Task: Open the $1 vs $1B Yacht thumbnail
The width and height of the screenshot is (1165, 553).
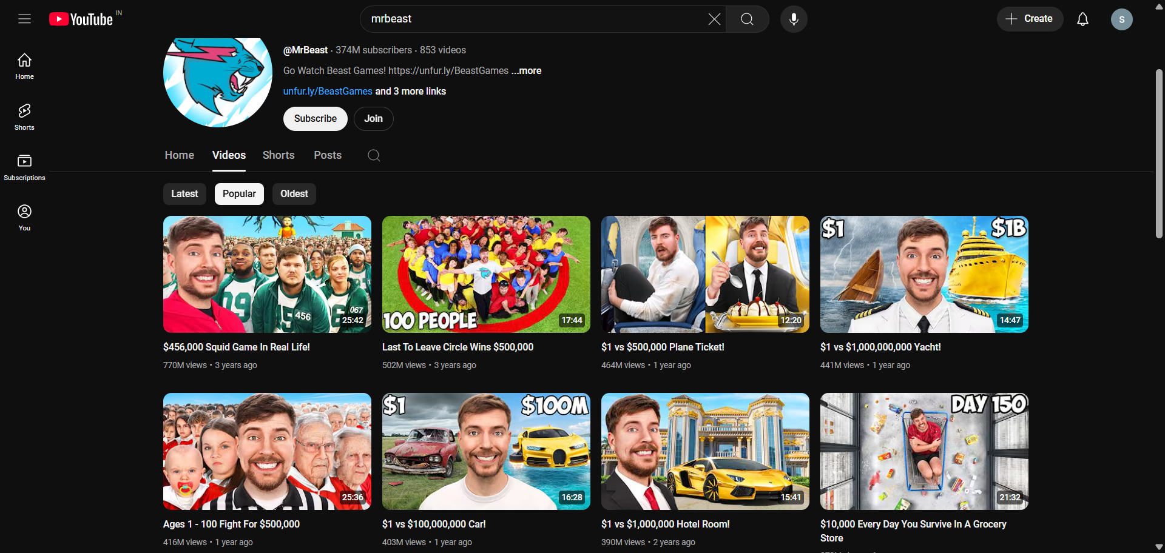Action: coord(924,274)
